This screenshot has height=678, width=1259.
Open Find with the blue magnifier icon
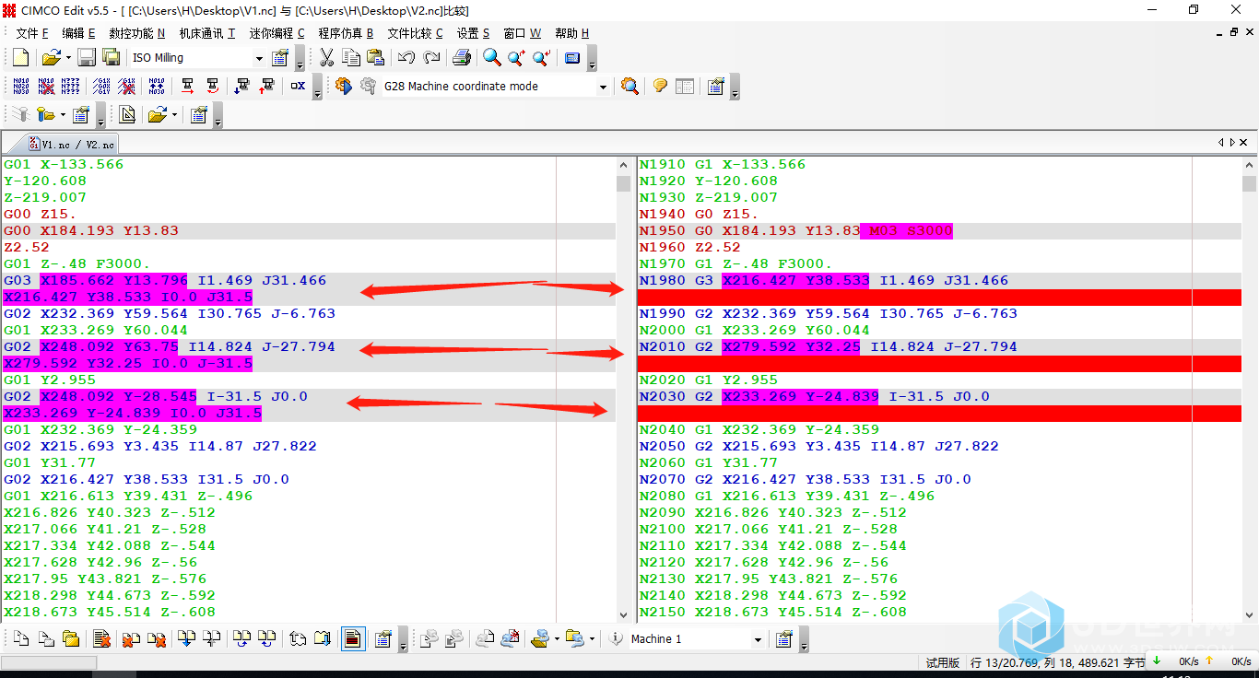[492, 57]
